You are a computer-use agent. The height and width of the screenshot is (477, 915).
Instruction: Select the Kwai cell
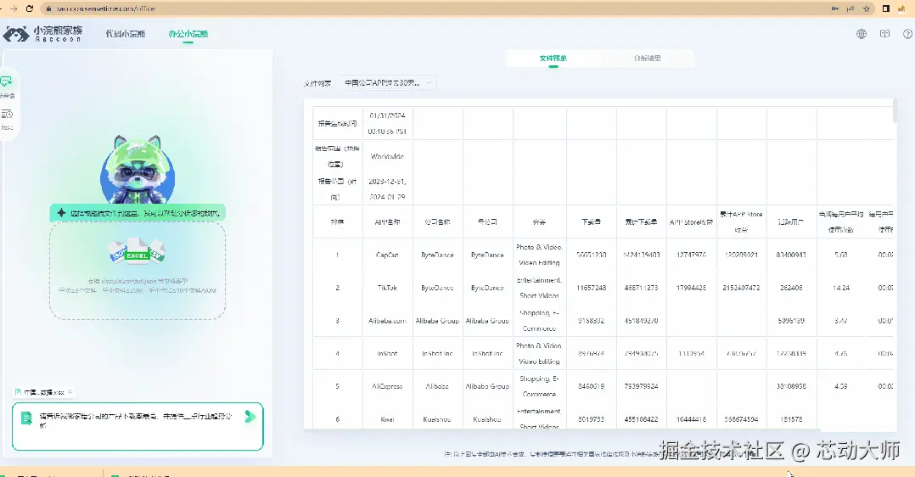point(387,418)
